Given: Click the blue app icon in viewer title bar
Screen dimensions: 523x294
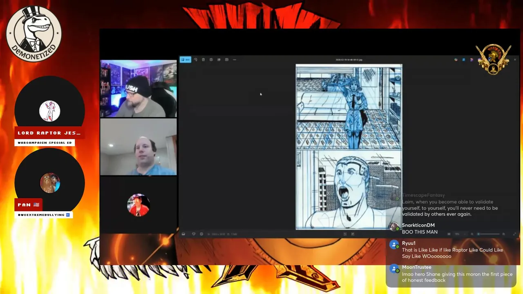Looking at the screenshot, I should pos(464,60).
